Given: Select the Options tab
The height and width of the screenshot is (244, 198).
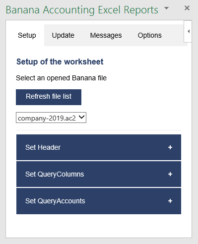Looking at the screenshot, I should (150, 35).
